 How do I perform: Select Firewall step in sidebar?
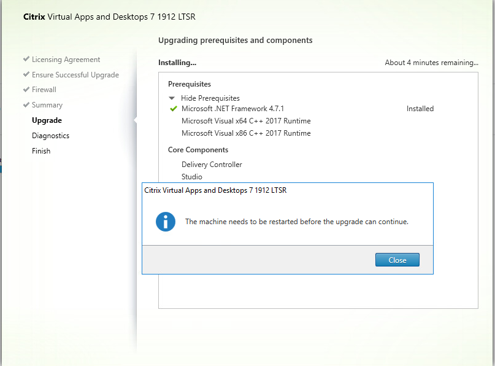[44, 90]
